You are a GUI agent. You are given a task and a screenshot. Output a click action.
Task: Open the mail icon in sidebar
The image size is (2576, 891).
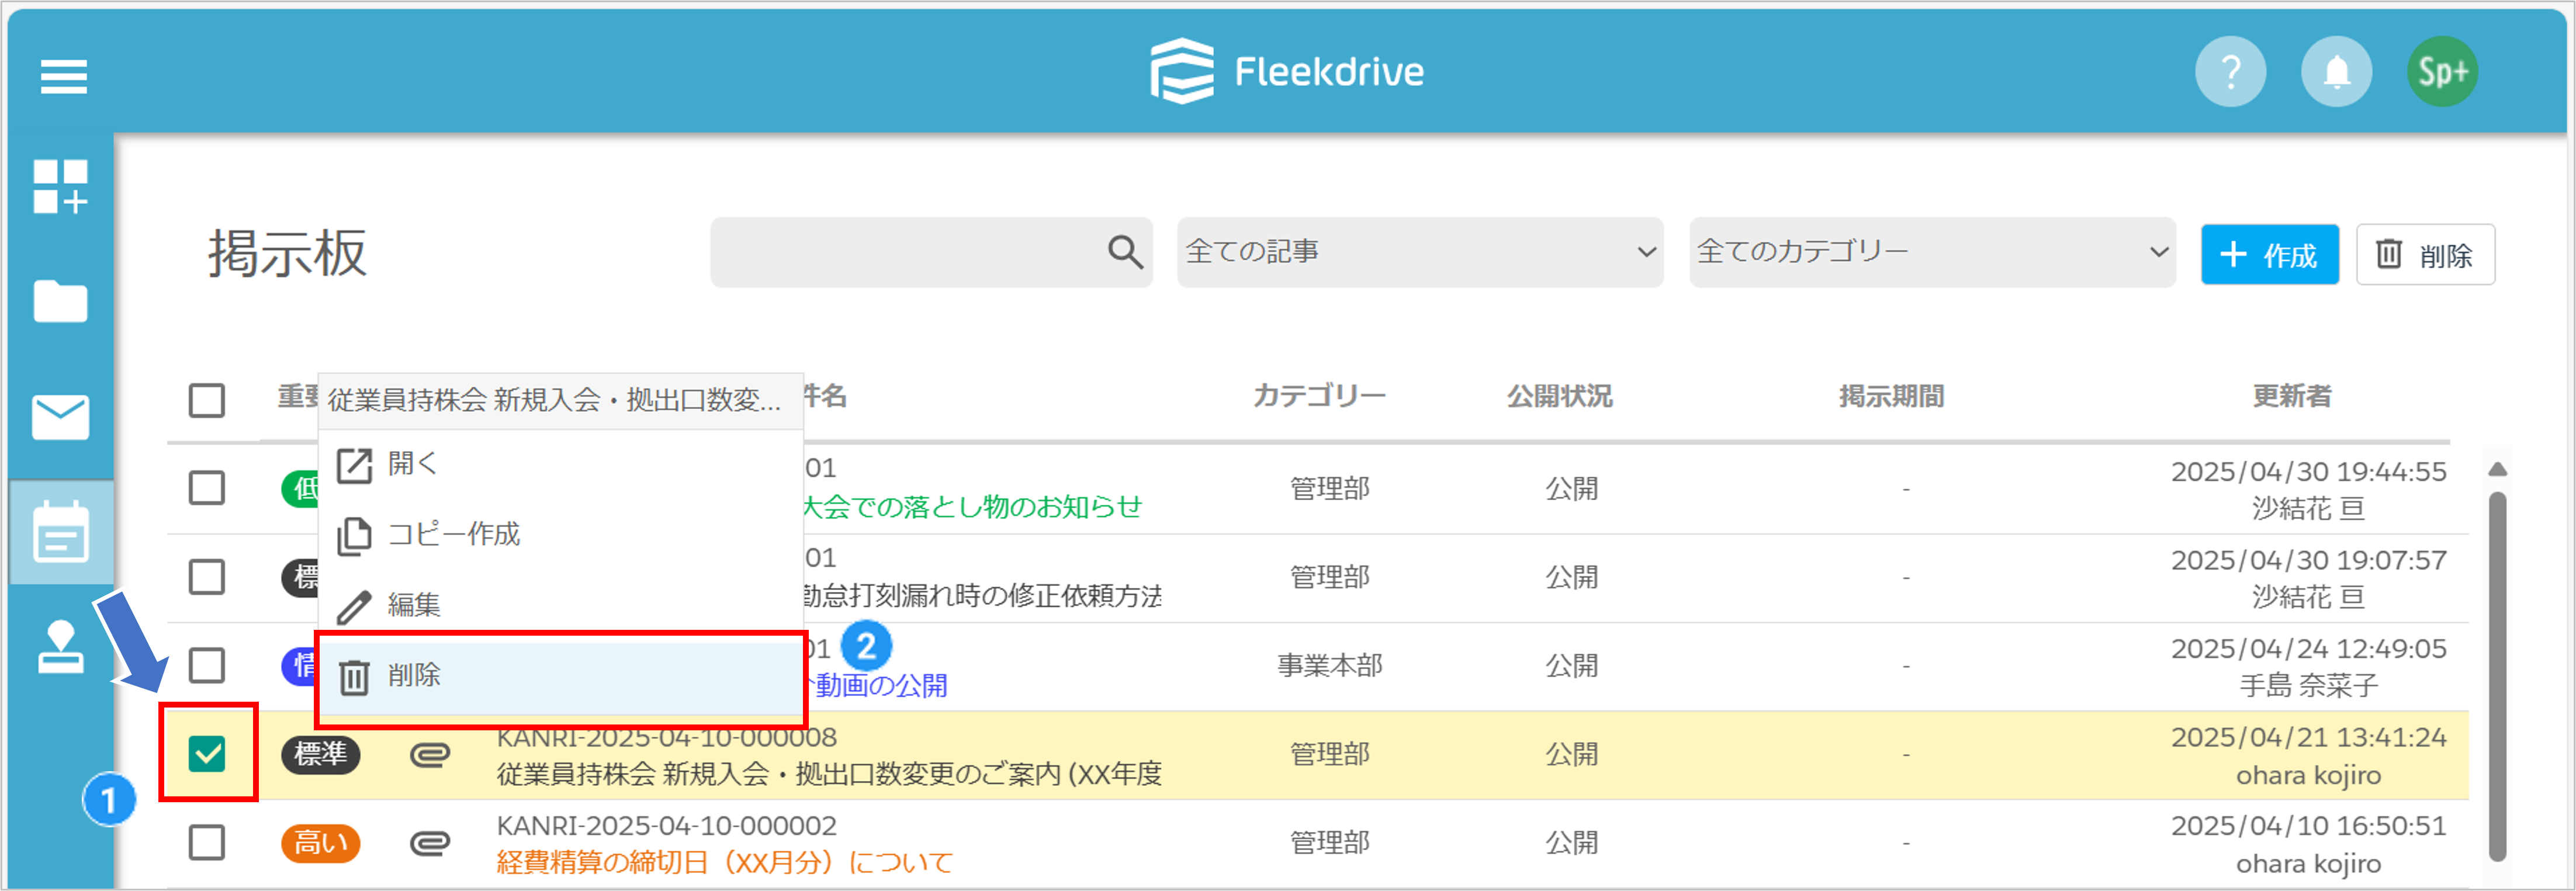(x=61, y=417)
